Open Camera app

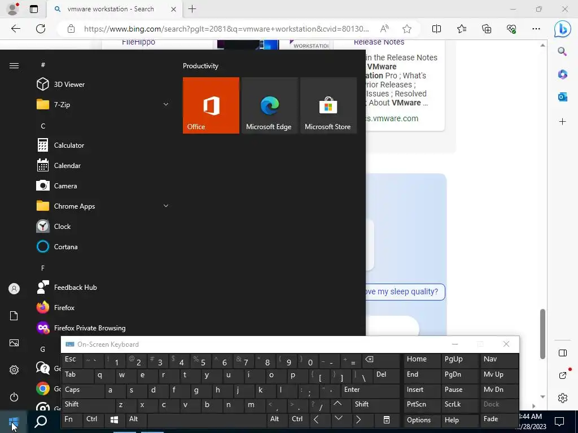click(x=103, y=185)
